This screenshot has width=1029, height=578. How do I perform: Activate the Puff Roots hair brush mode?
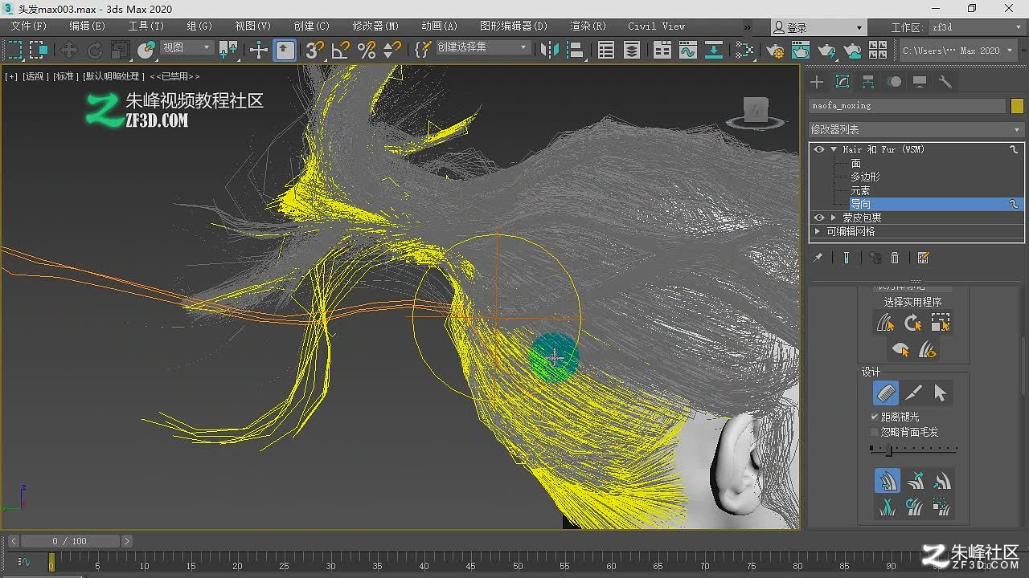pos(941,481)
